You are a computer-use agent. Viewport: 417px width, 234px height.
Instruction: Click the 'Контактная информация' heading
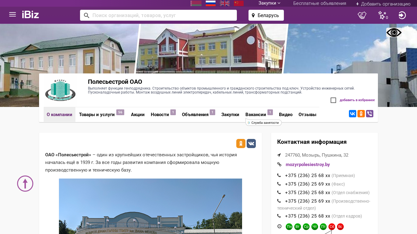click(x=312, y=142)
